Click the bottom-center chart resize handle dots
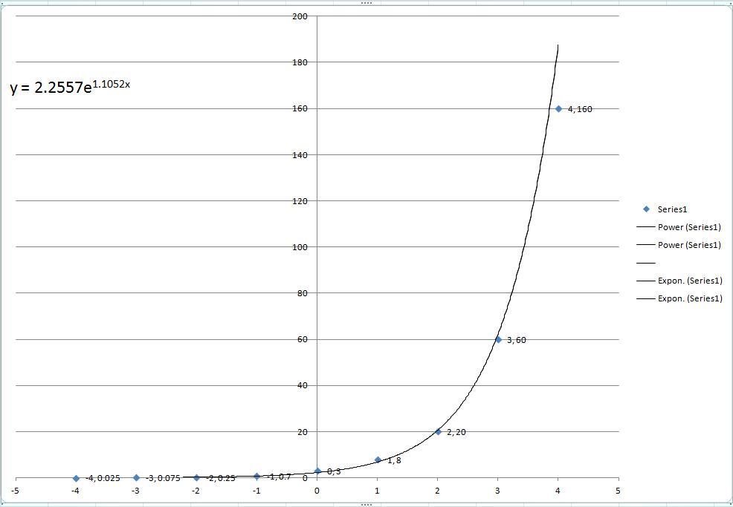The image size is (733, 507). pos(366,504)
